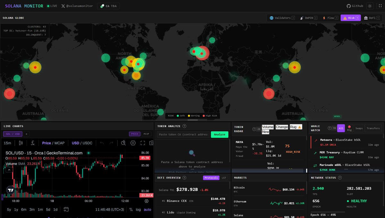Open the 15m interval dropdown
385x218 pixels.
(x=7, y=143)
